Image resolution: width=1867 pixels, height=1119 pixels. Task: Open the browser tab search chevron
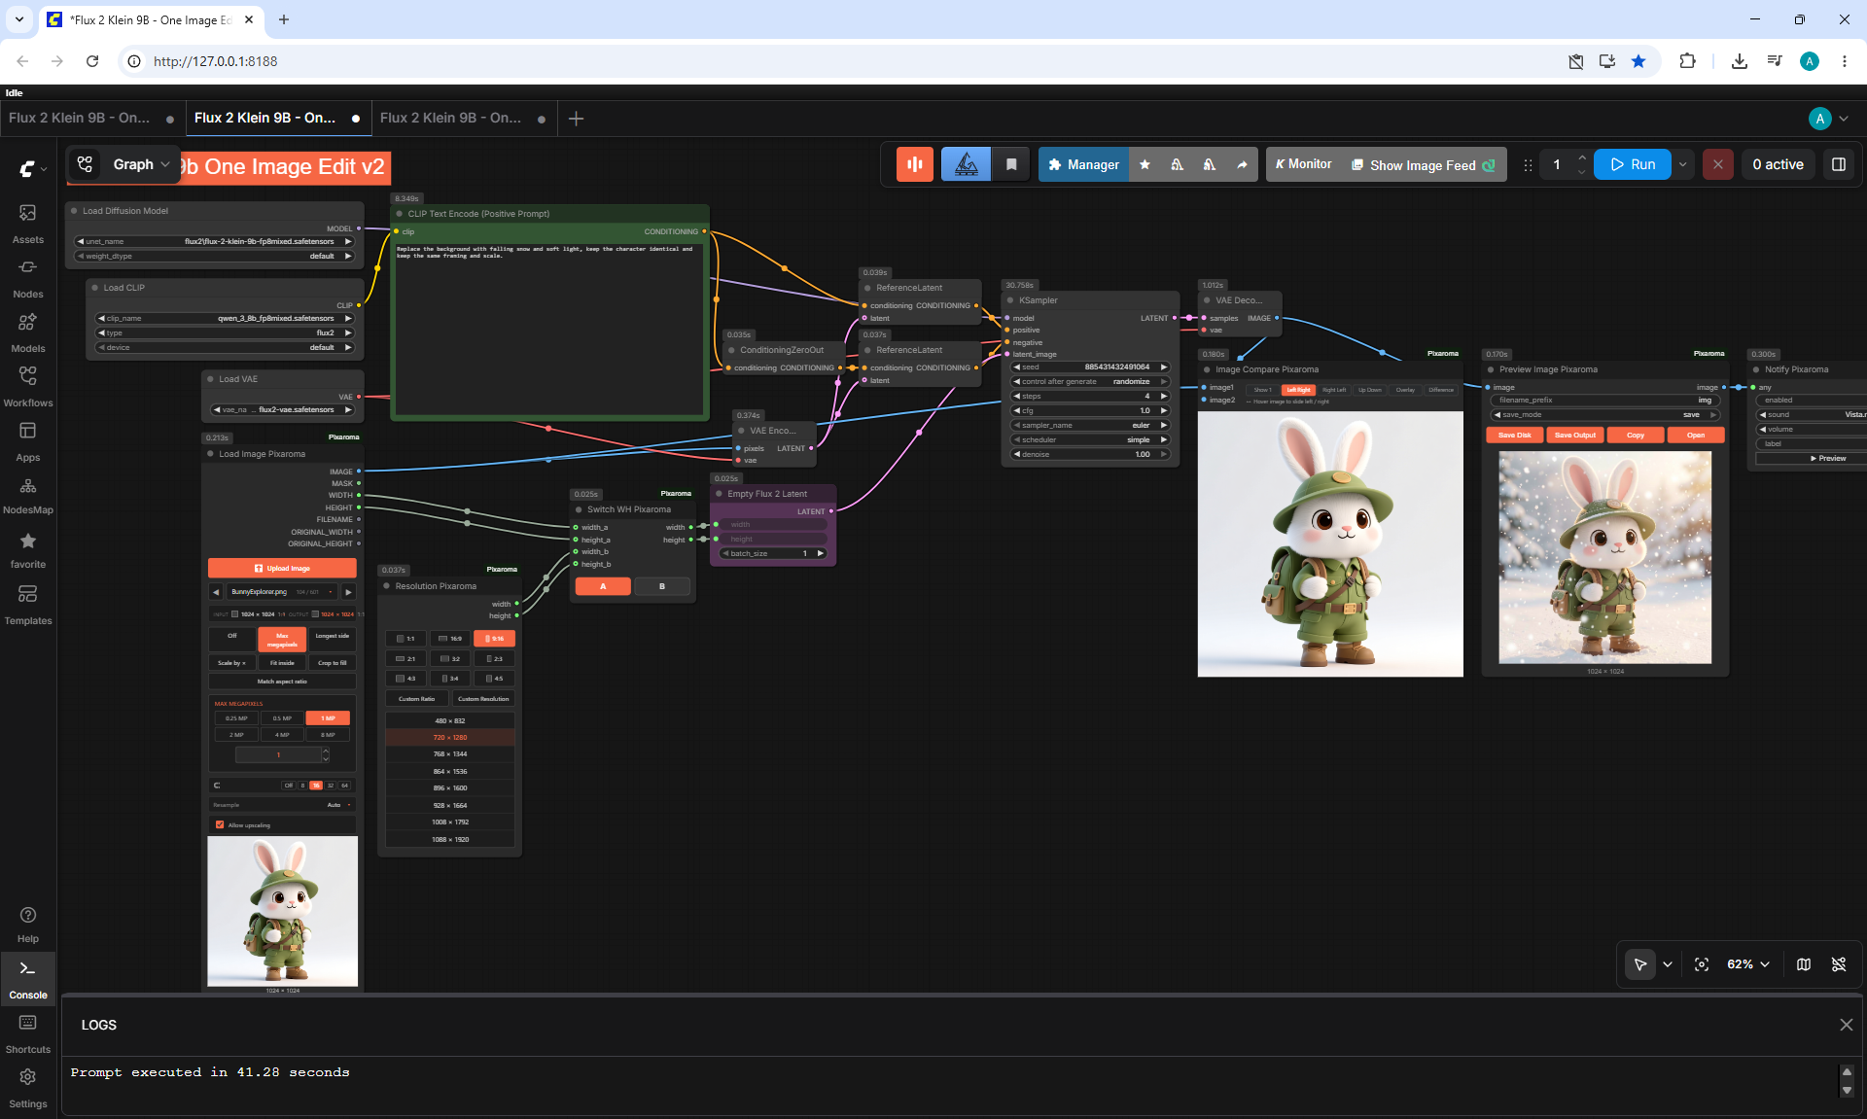point(19,19)
